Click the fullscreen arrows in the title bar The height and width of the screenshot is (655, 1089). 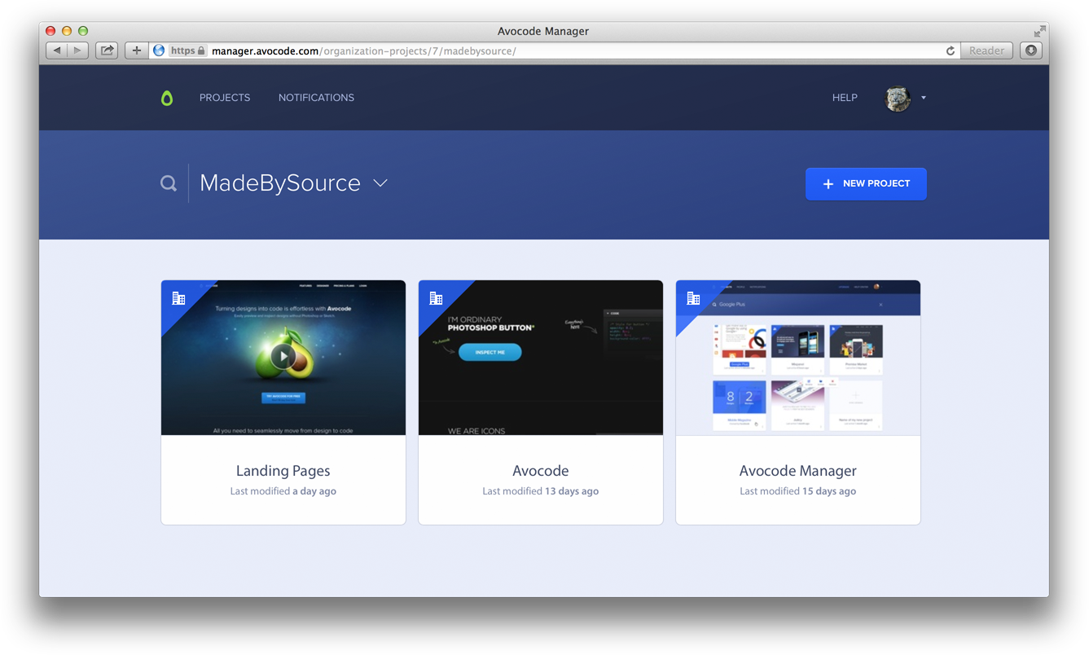1039,31
